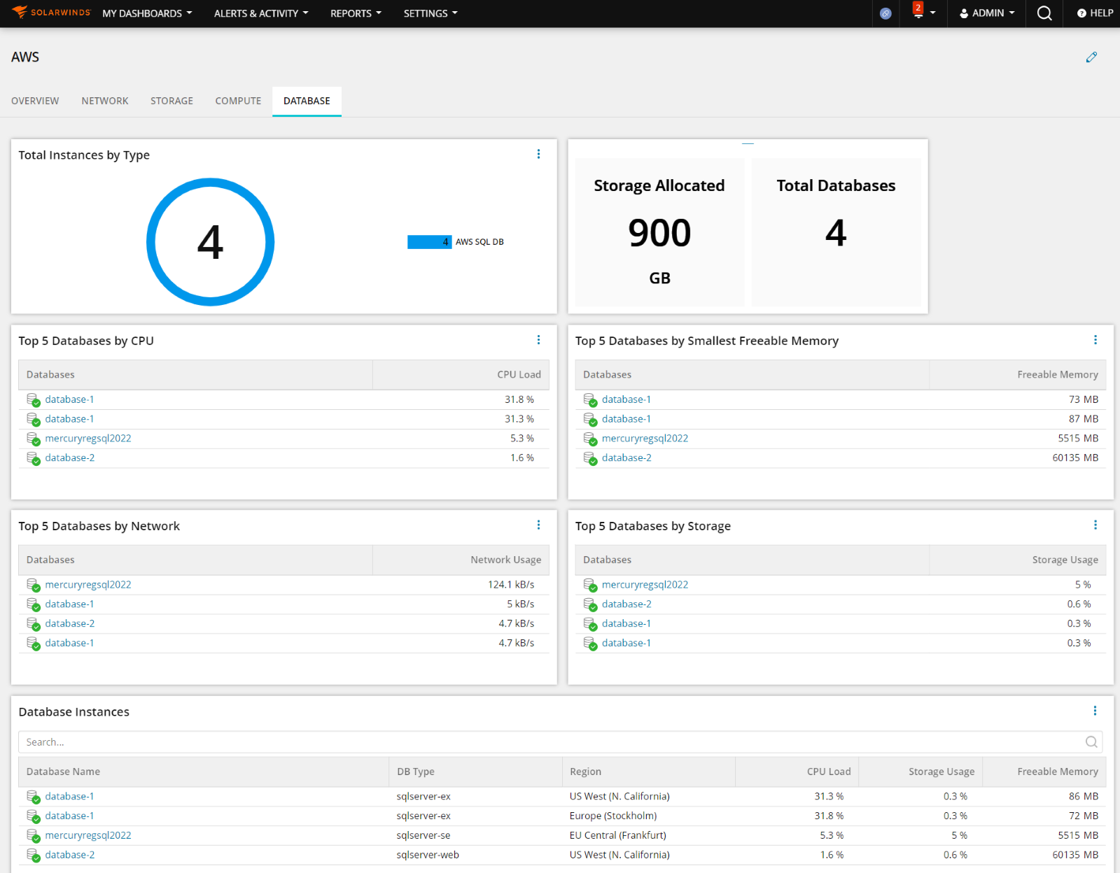Expand the Reports dropdown menu

356,13
